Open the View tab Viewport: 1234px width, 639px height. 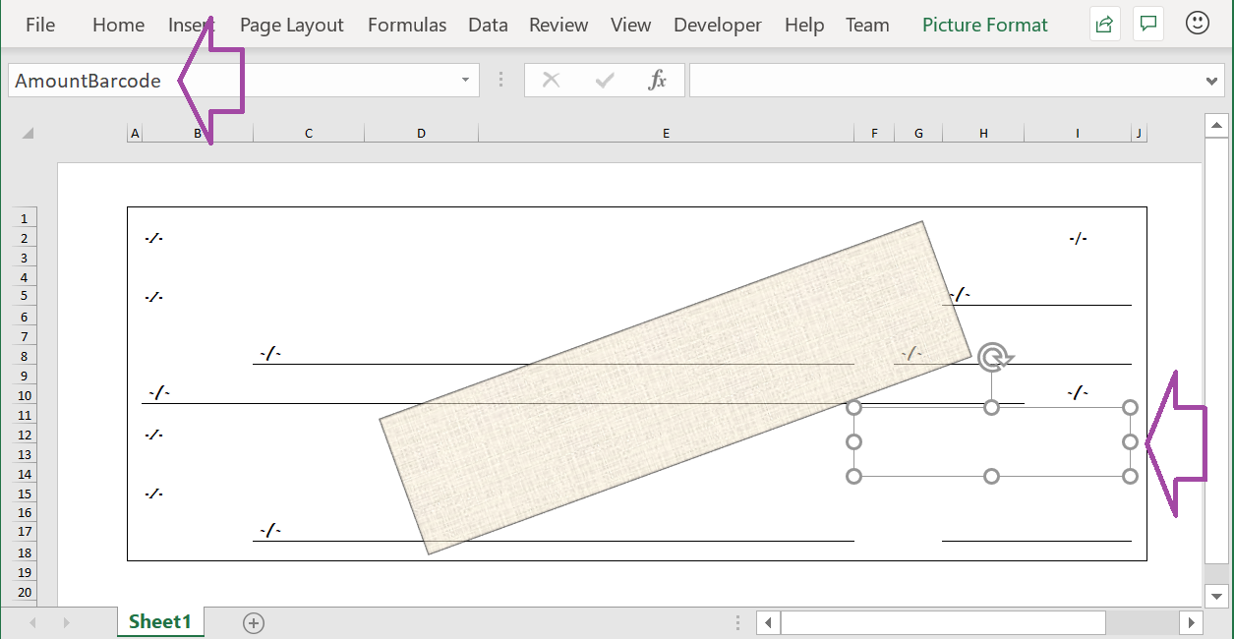630,26
